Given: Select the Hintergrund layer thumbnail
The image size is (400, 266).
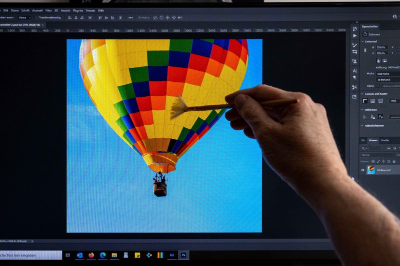Looking at the screenshot, I should click(371, 170).
